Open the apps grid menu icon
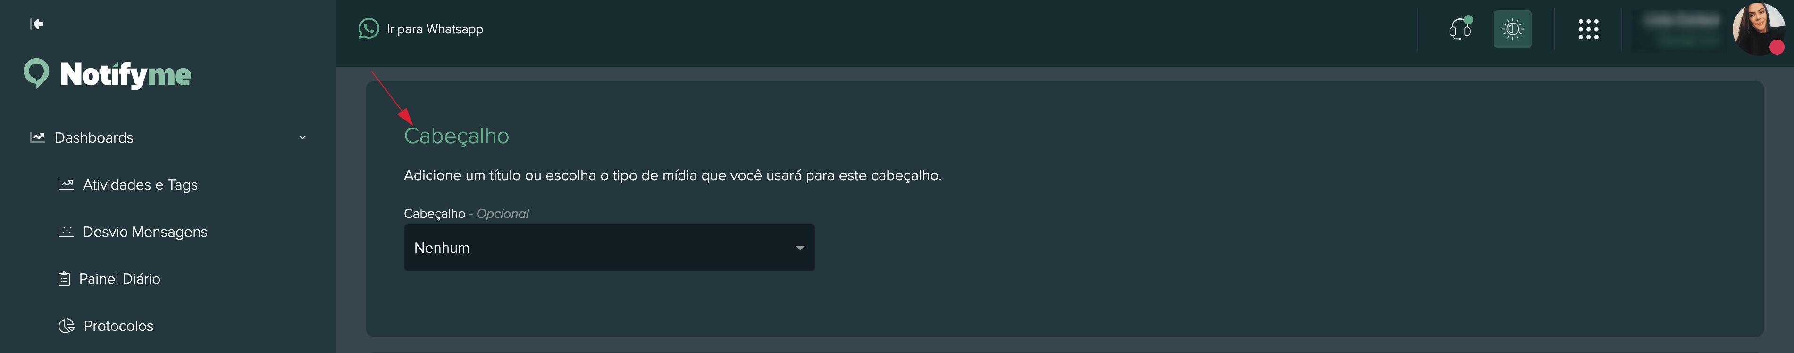Screen dimensions: 1794x353 point(1588,29)
